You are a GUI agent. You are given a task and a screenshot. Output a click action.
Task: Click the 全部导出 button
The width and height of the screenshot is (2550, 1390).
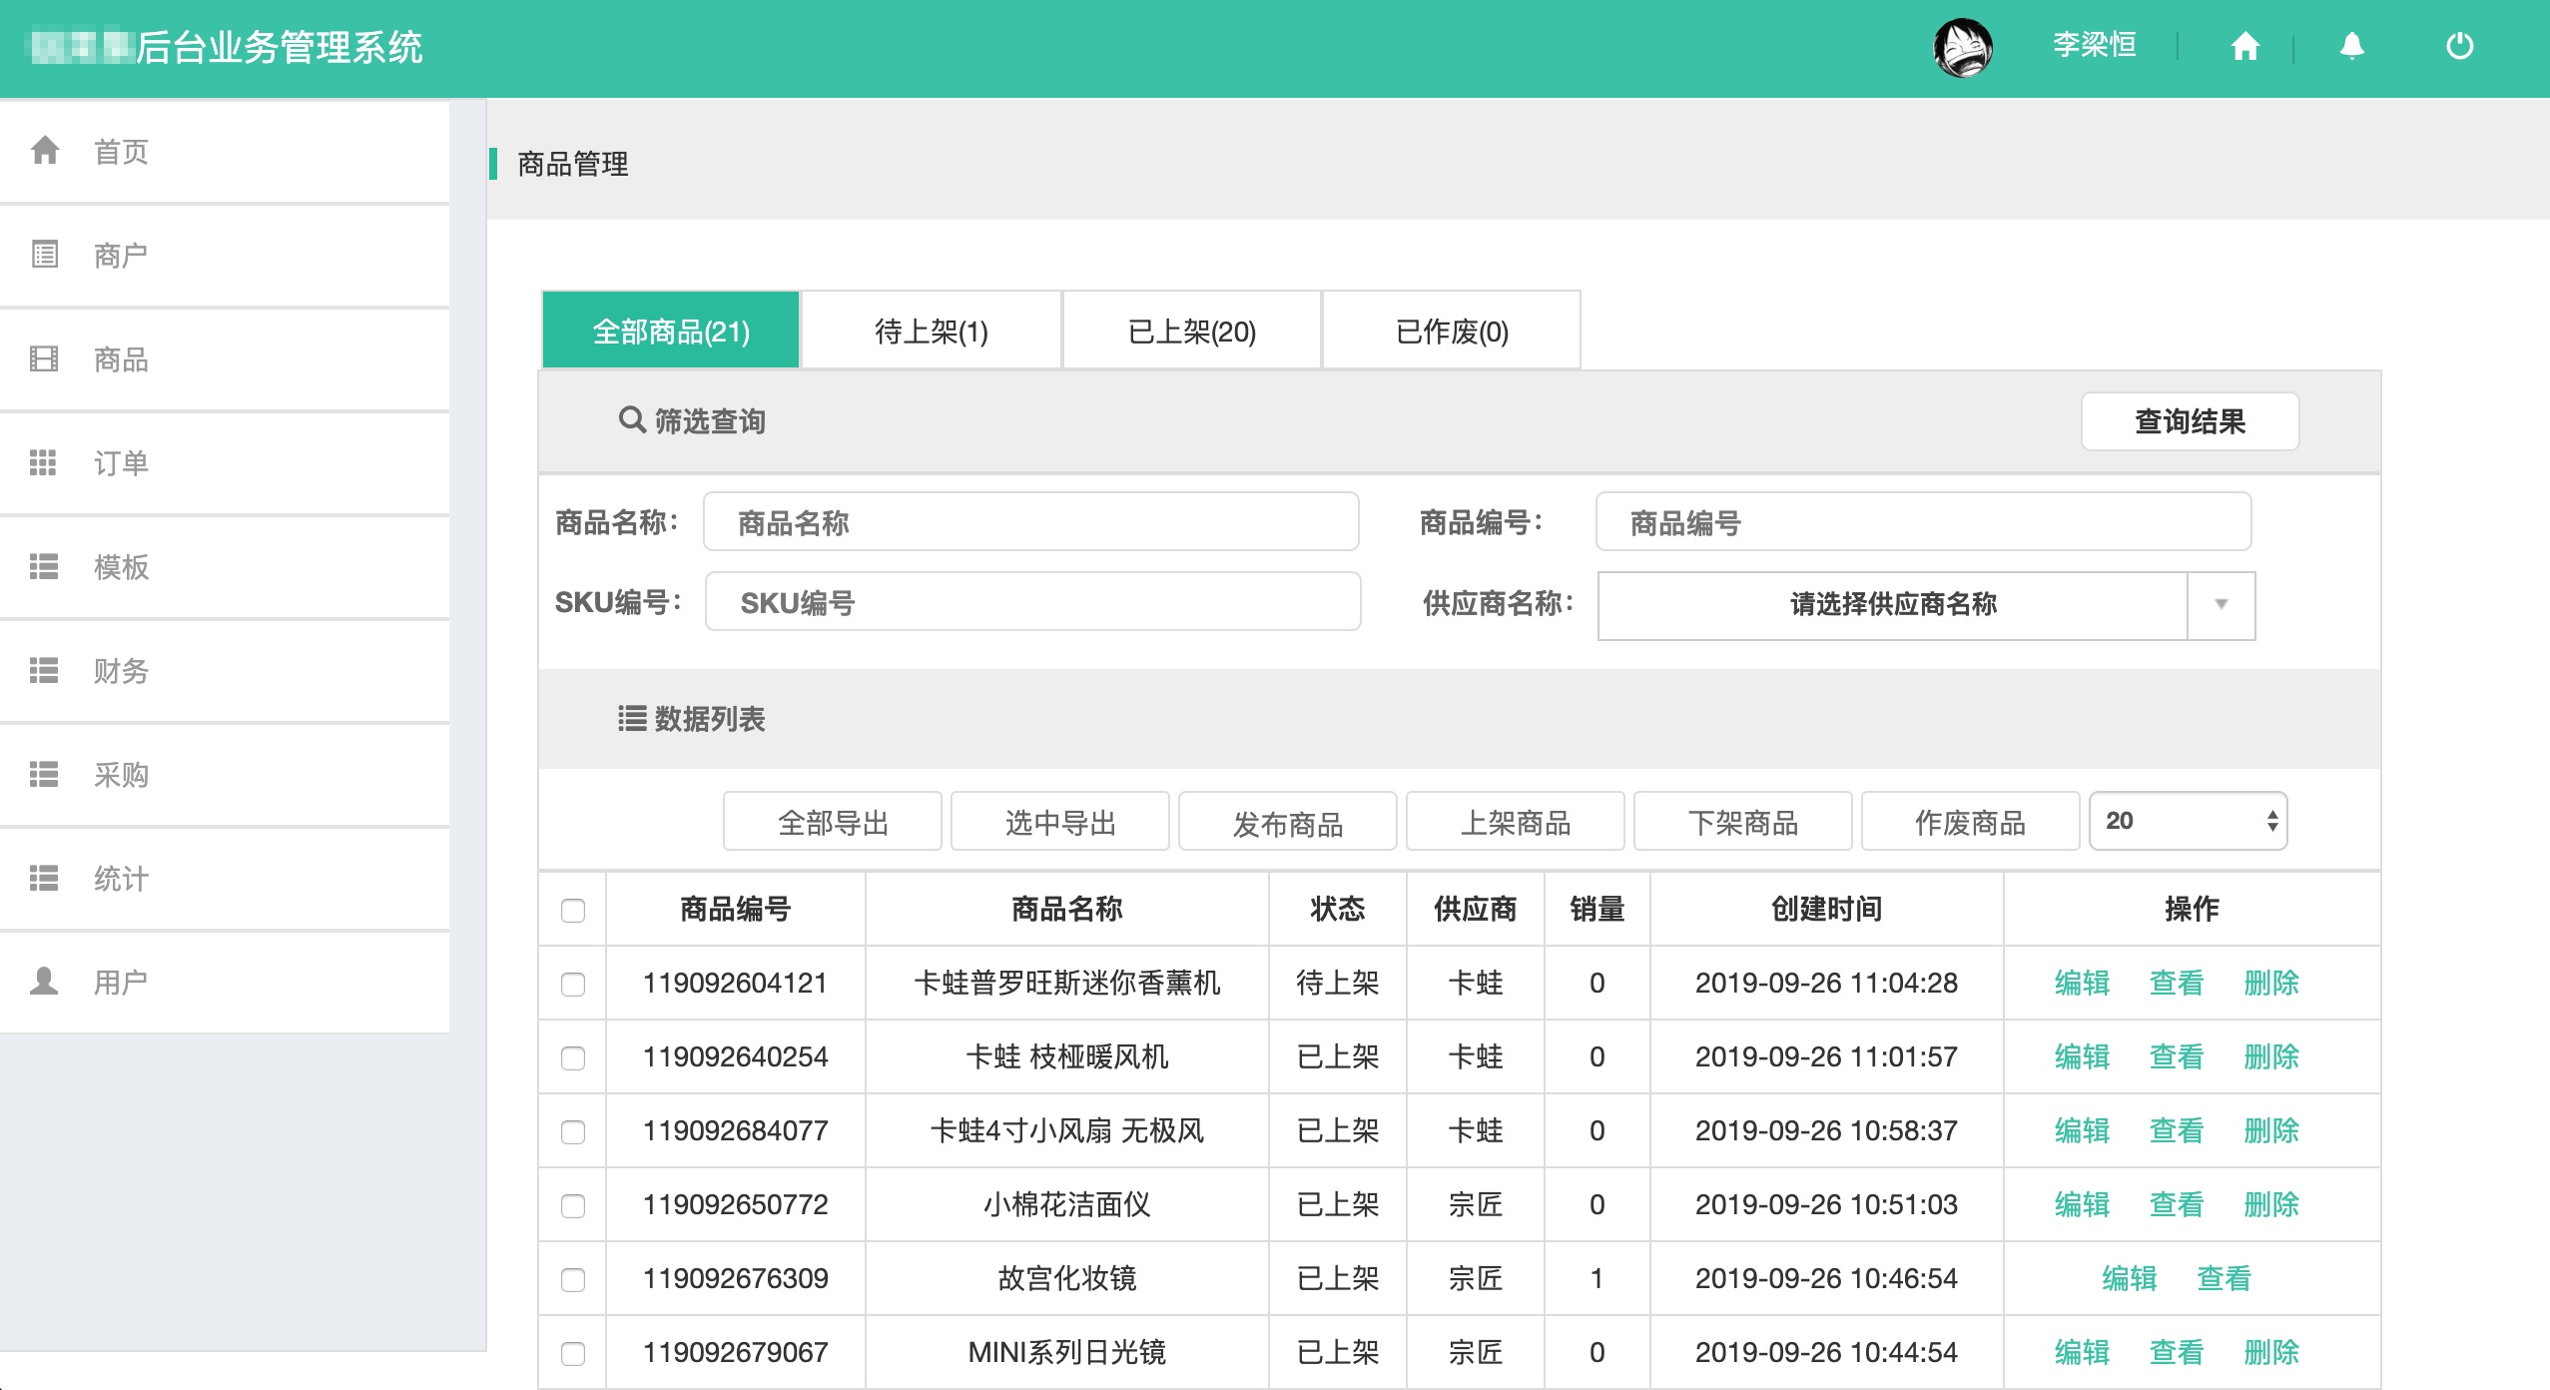tap(833, 822)
